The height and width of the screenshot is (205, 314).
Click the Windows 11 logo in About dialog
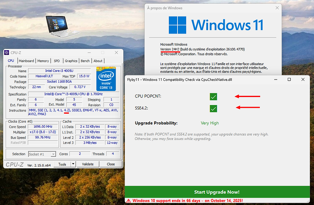pos(216,25)
